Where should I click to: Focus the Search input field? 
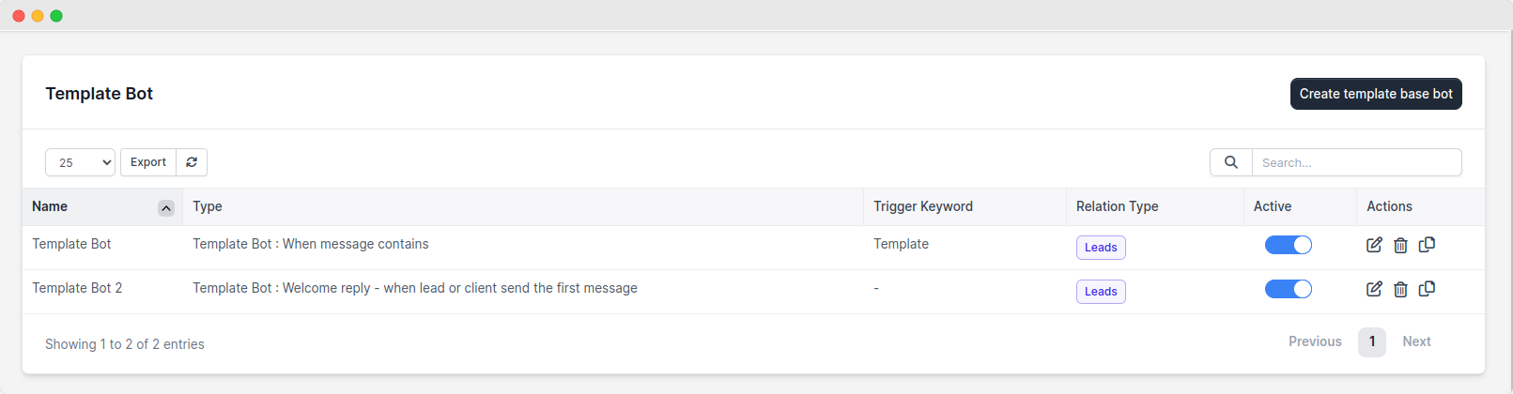click(1356, 162)
